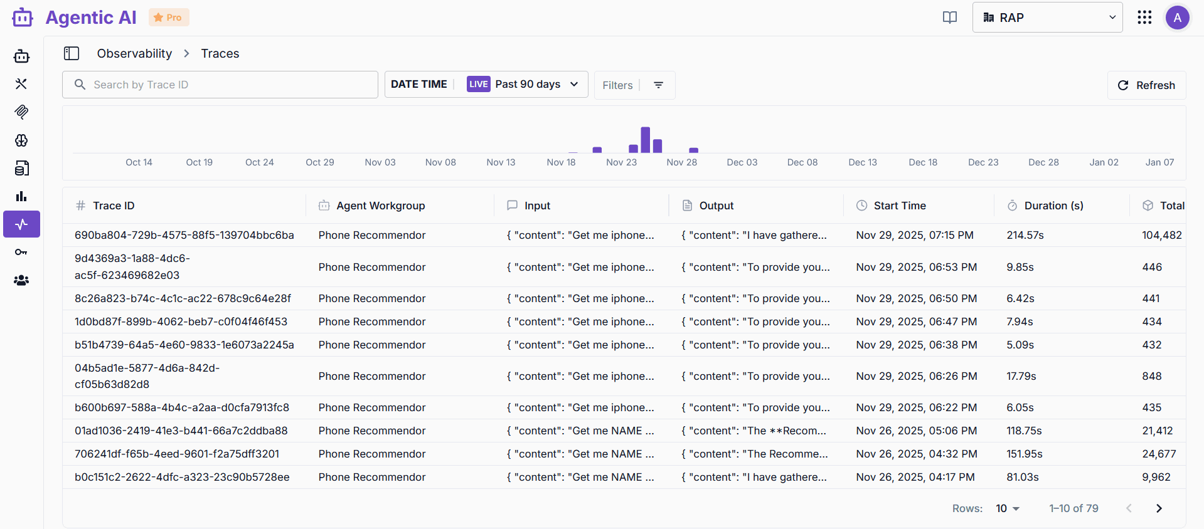
Task: Click the Pro star badge
Action: [x=169, y=18]
